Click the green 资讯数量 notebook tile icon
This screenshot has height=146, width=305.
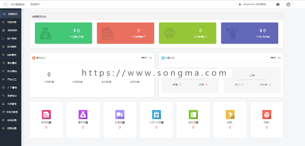(193, 114)
